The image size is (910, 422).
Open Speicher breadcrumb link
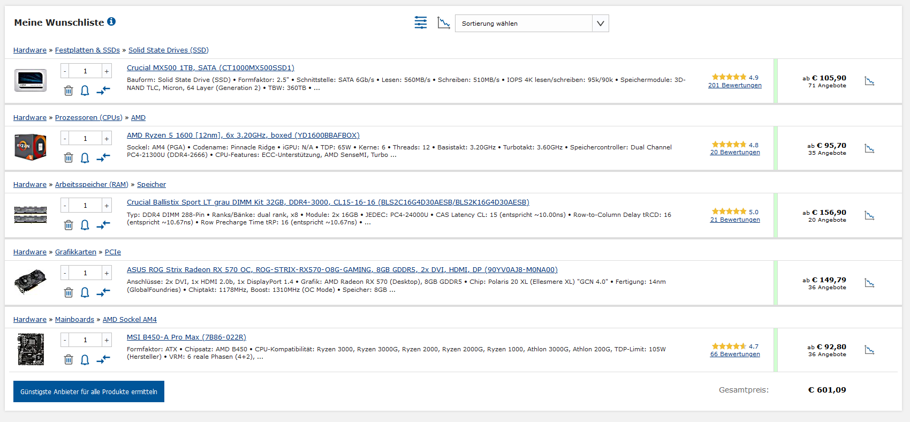[x=151, y=185]
